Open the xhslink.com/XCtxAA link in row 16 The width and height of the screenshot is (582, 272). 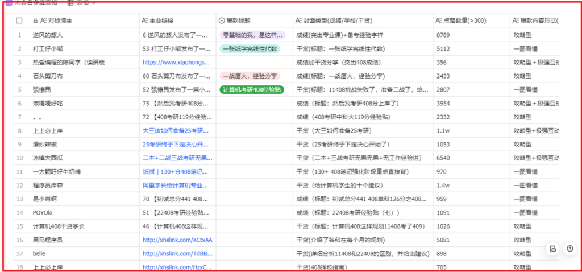tap(177, 240)
